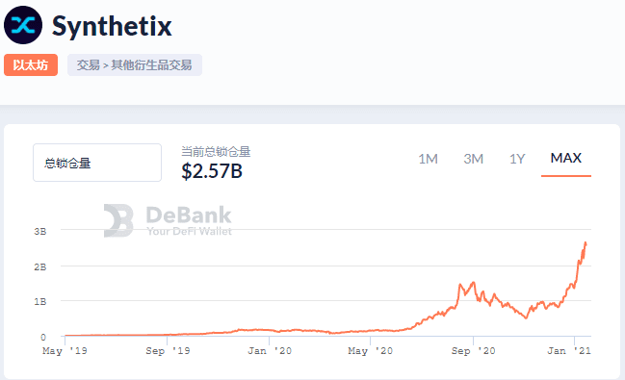Viewport: 625px width, 380px height.
Task: Open the 总锁仓量 metric dropdown
Action: point(97,163)
